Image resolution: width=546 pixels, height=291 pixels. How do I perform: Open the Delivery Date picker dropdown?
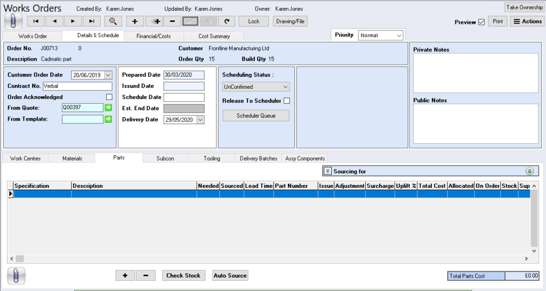[x=200, y=120]
